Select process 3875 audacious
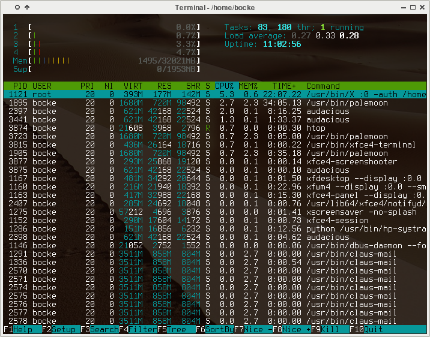430x337 pixels. (215, 170)
